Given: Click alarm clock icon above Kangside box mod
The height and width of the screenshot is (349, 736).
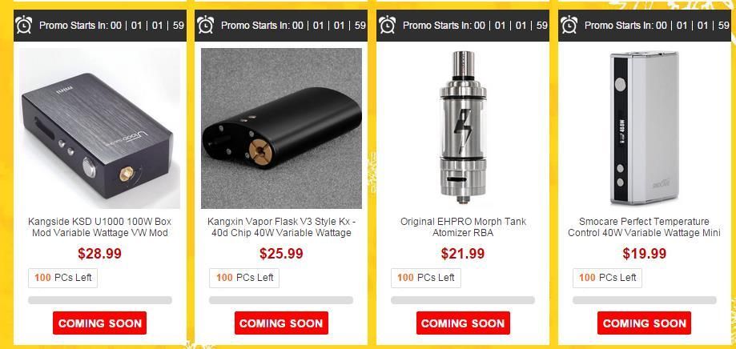Looking at the screenshot, I should coord(23,24).
